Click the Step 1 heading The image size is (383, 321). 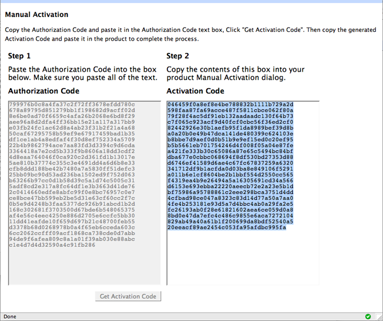click(x=19, y=56)
